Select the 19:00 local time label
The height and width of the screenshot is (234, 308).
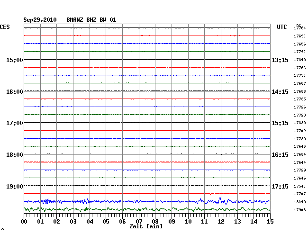coord(15,186)
